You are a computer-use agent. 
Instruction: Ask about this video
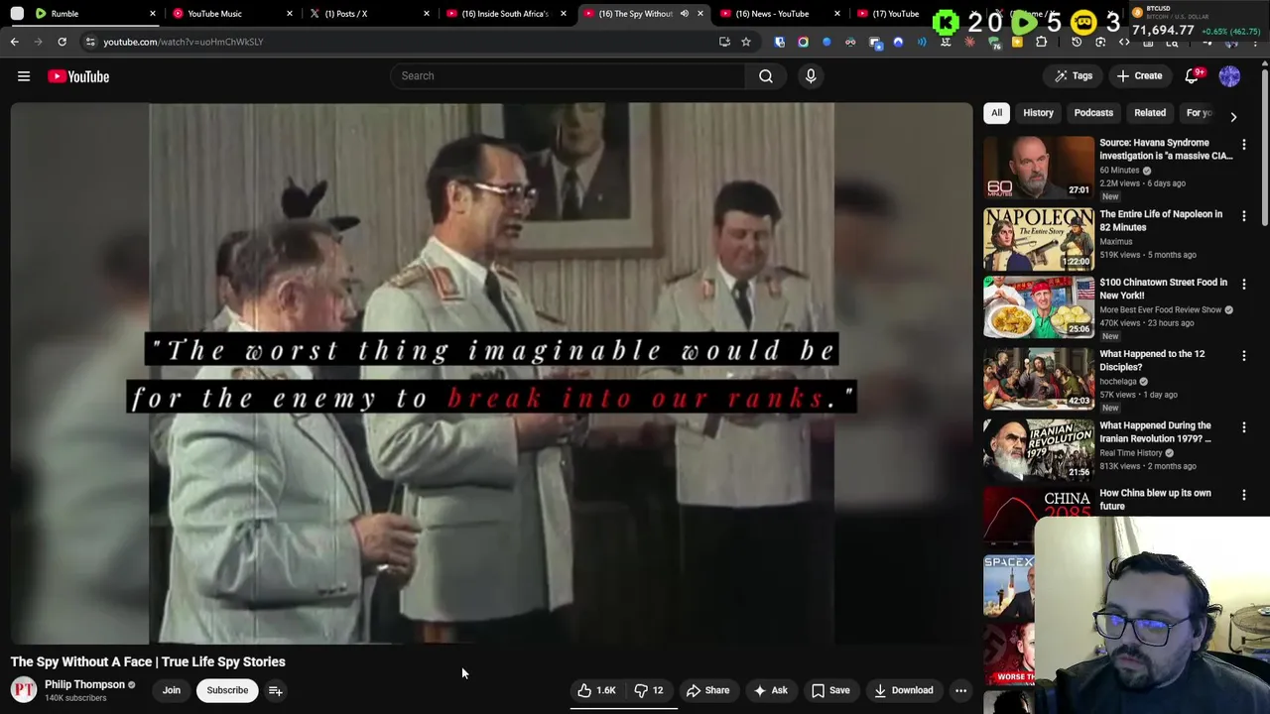(x=771, y=690)
